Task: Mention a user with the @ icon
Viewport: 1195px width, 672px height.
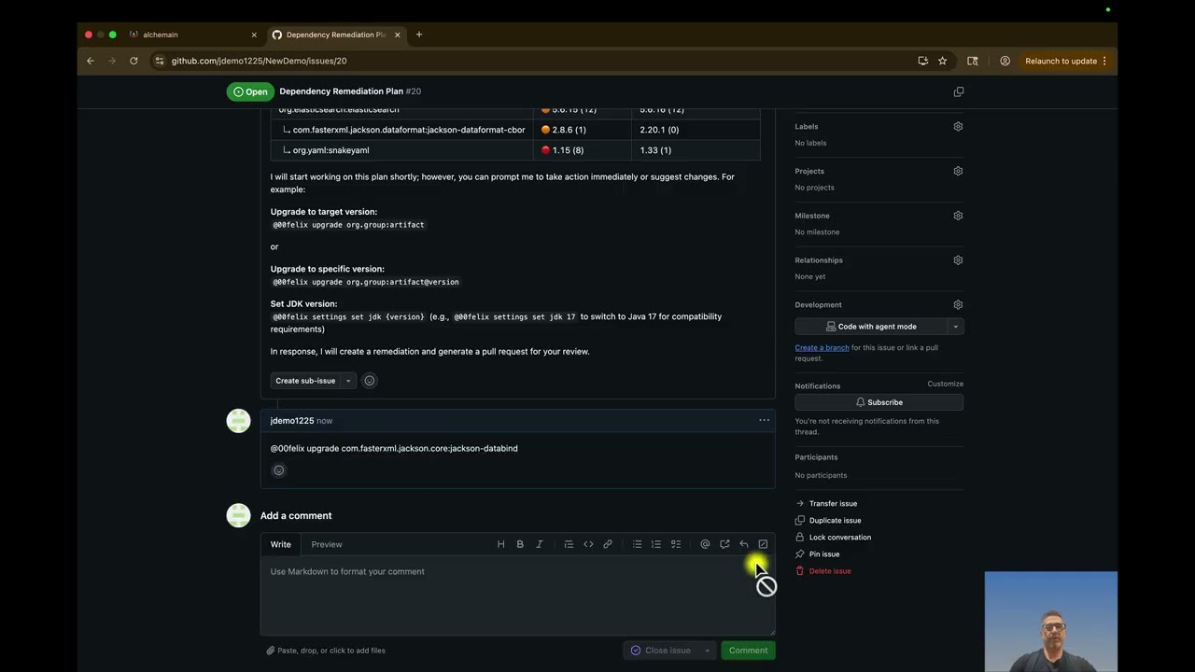Action: tap(705, 544)
